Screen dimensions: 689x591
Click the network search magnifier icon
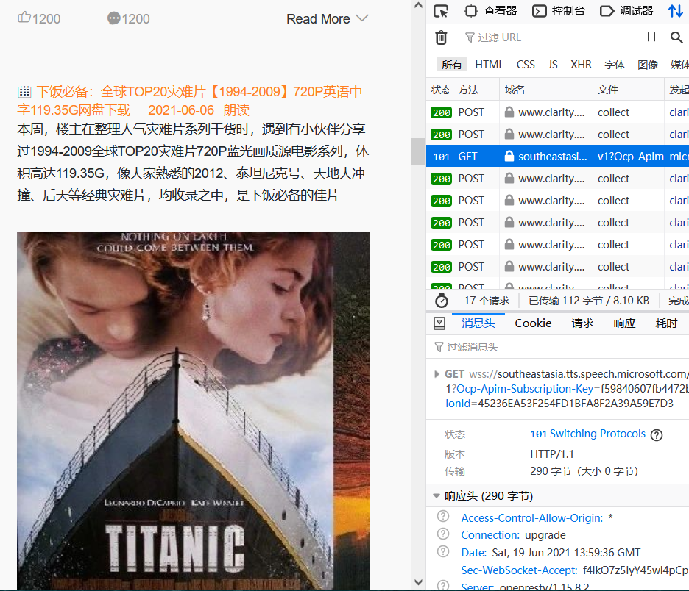point(676,37)
